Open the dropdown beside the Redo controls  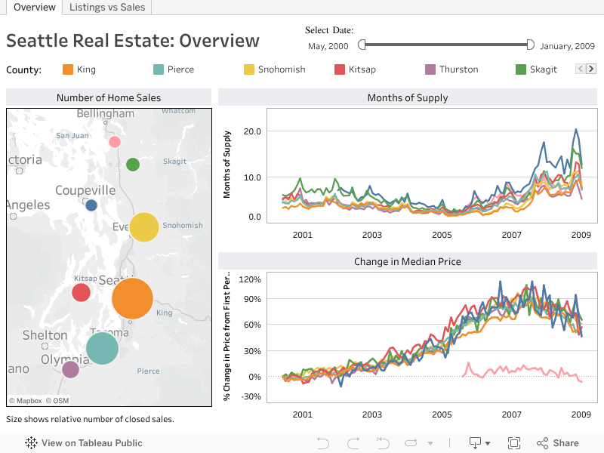point(430,443)
